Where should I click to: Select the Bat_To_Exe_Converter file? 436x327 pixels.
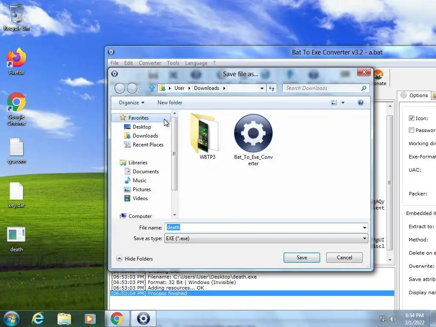(253, 140)
